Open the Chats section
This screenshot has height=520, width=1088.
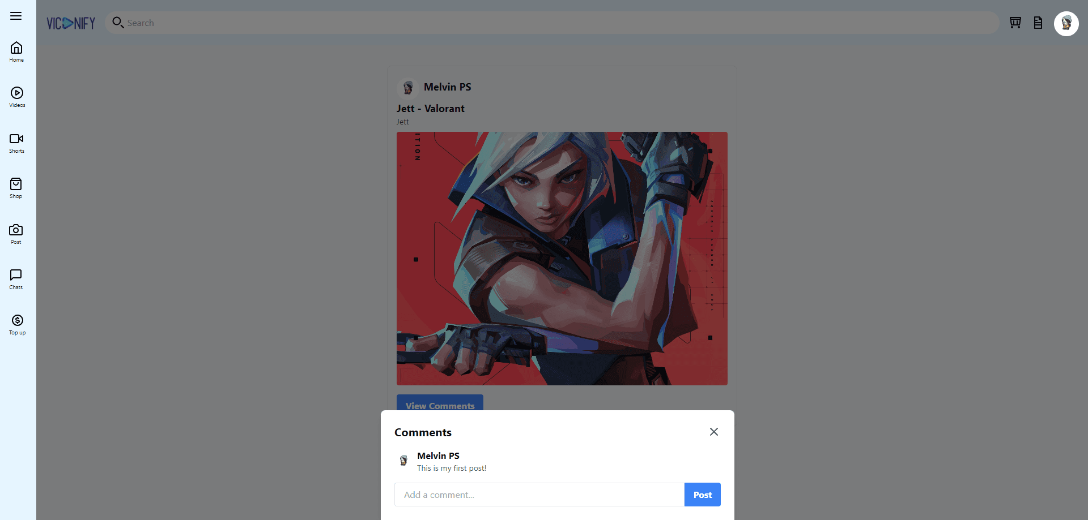pos(16,279)
